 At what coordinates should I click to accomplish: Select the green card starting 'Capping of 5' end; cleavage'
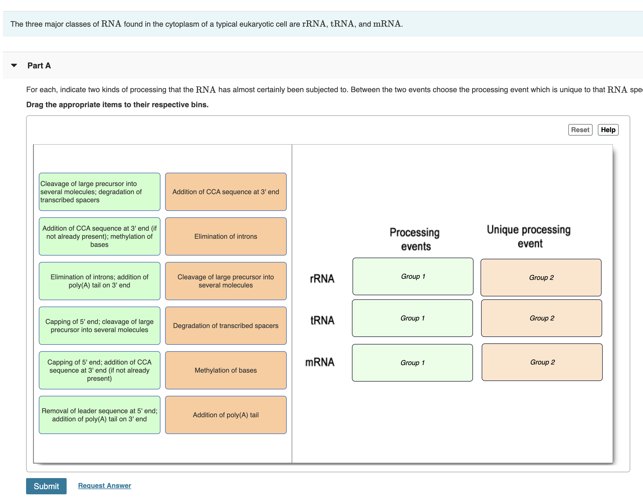pos(100,326)
